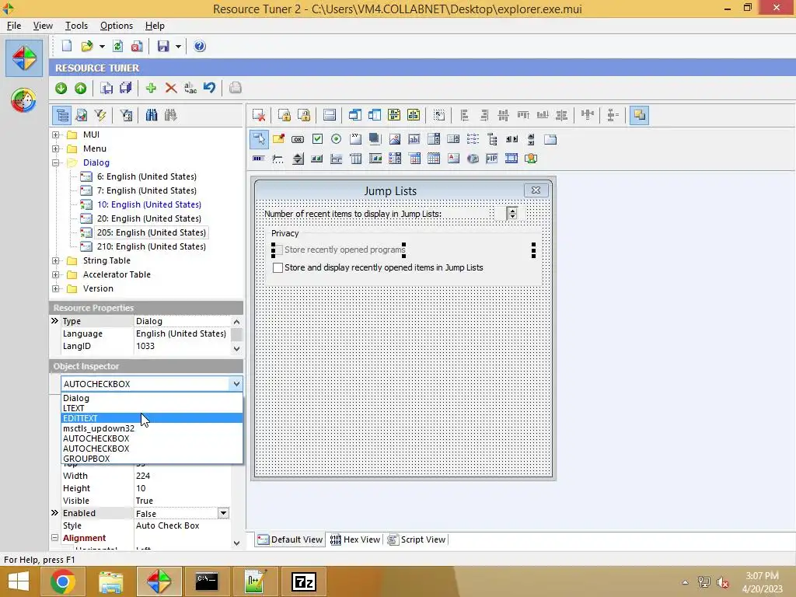Click the Close file icon with red X
Image resolution: width=796 pixels, height=597 pixels.
tap(137, 46)
